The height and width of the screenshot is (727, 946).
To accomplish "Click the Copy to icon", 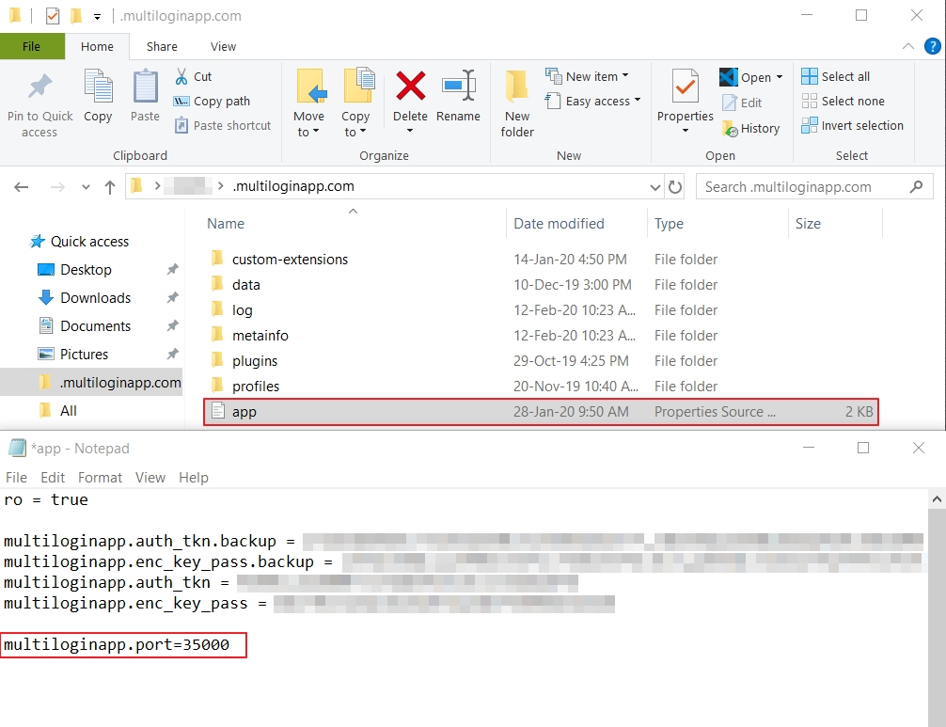I will click(x=358, y=86).
